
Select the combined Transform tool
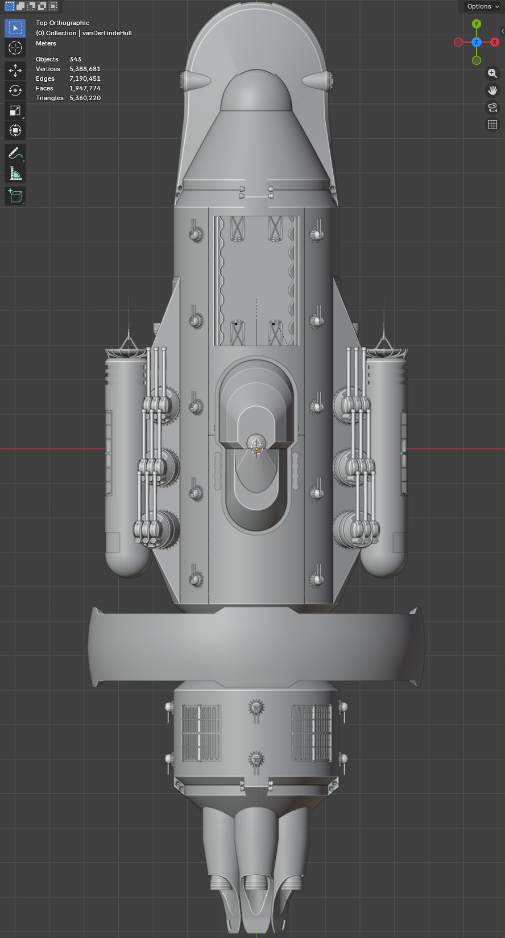point(15,130)
